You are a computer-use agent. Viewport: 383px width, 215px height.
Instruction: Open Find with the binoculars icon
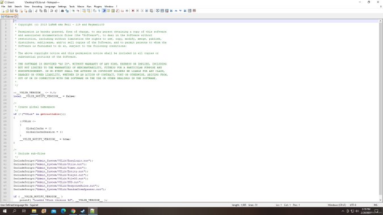tap(62, 11)
